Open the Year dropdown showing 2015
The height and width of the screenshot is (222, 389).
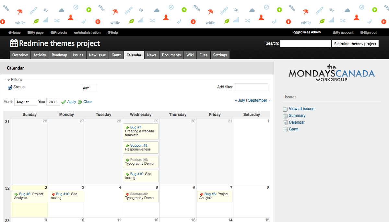click(53, 102)
